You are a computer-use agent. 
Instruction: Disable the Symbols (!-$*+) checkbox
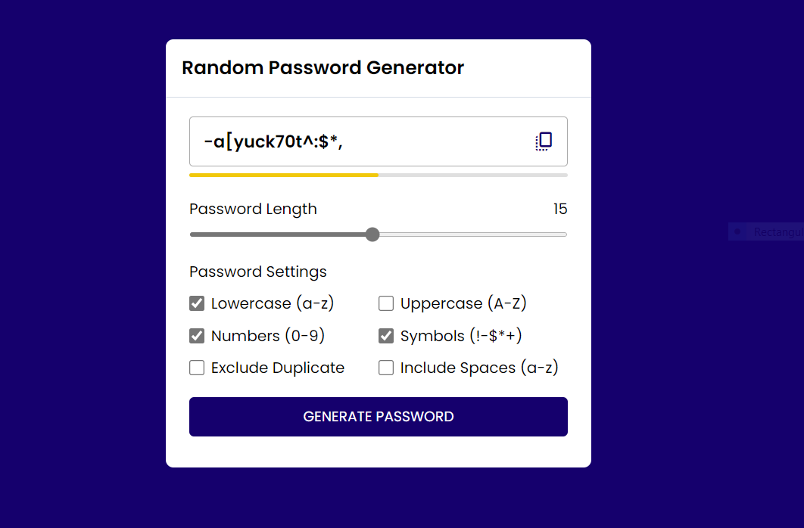tap(386, 335)
